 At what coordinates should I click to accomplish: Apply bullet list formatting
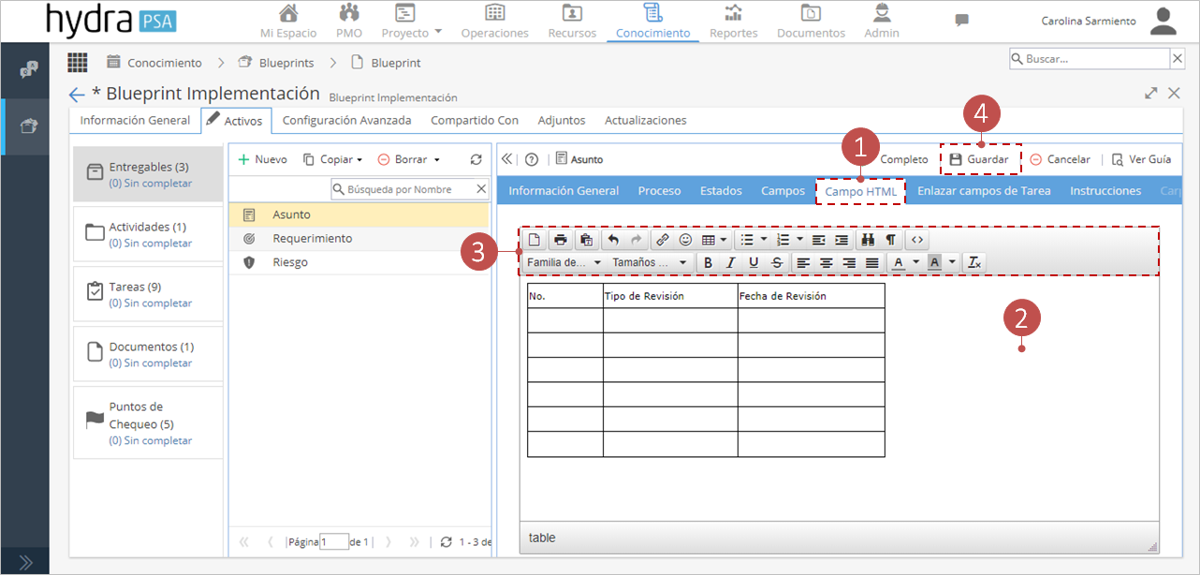[747, 240]
